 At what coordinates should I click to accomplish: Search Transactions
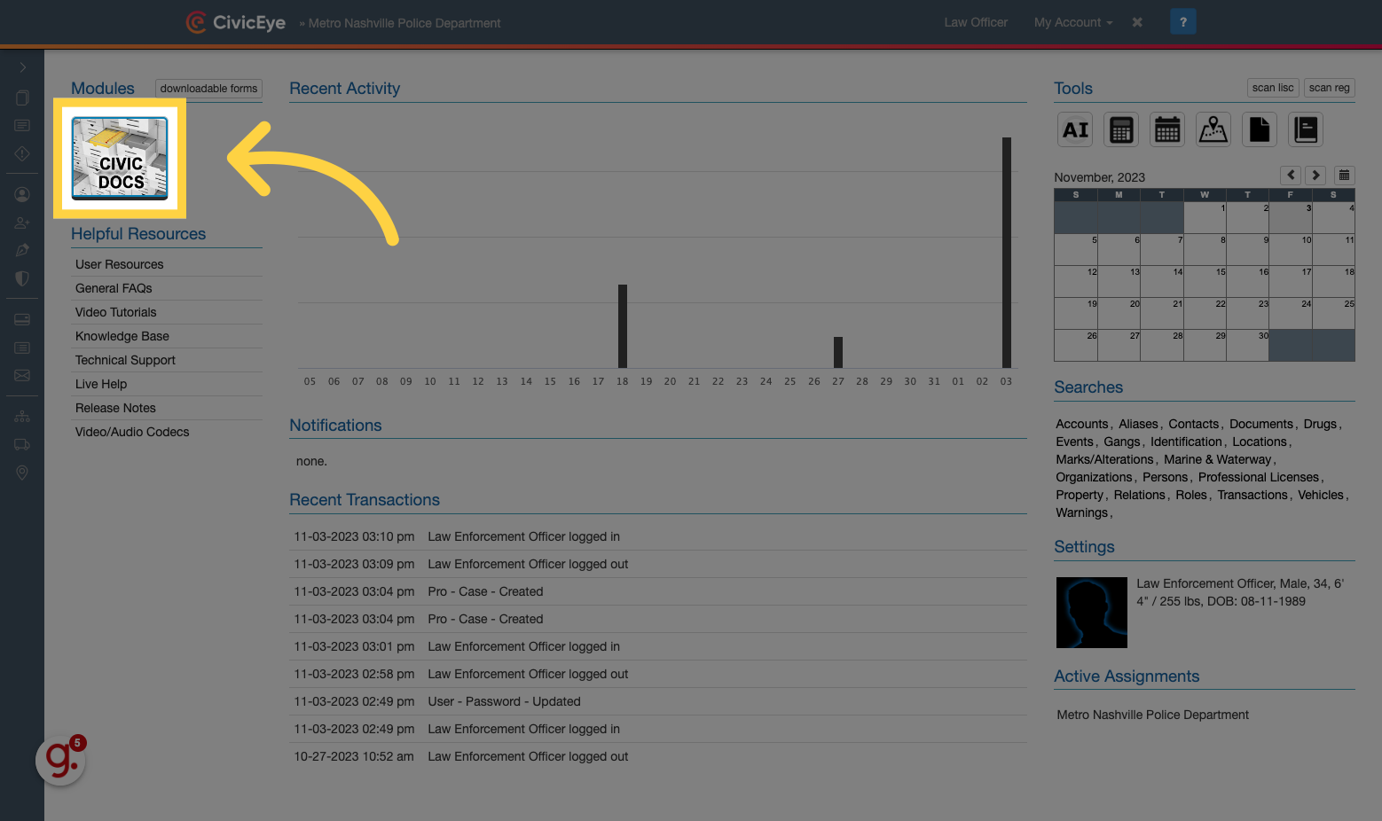[1252, 495]
